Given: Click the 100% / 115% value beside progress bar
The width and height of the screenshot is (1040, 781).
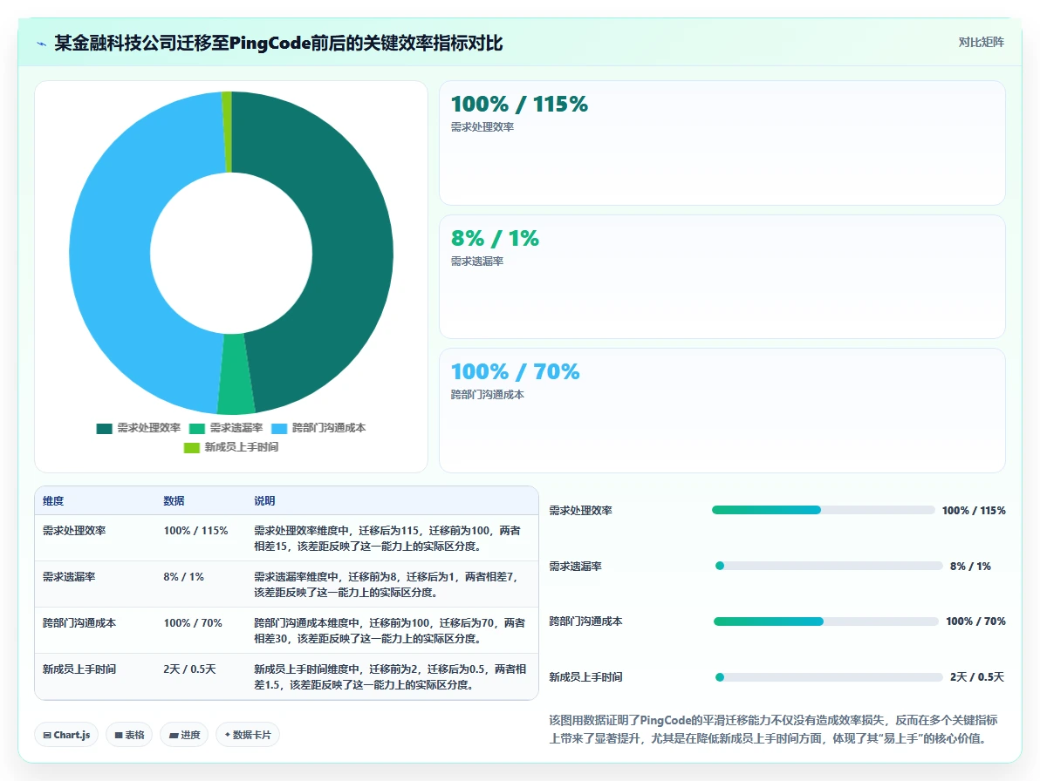Looking at the screenshot, I should (x=974, y=511).
